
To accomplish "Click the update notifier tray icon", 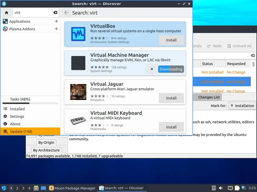I will (x=243, y=188).
